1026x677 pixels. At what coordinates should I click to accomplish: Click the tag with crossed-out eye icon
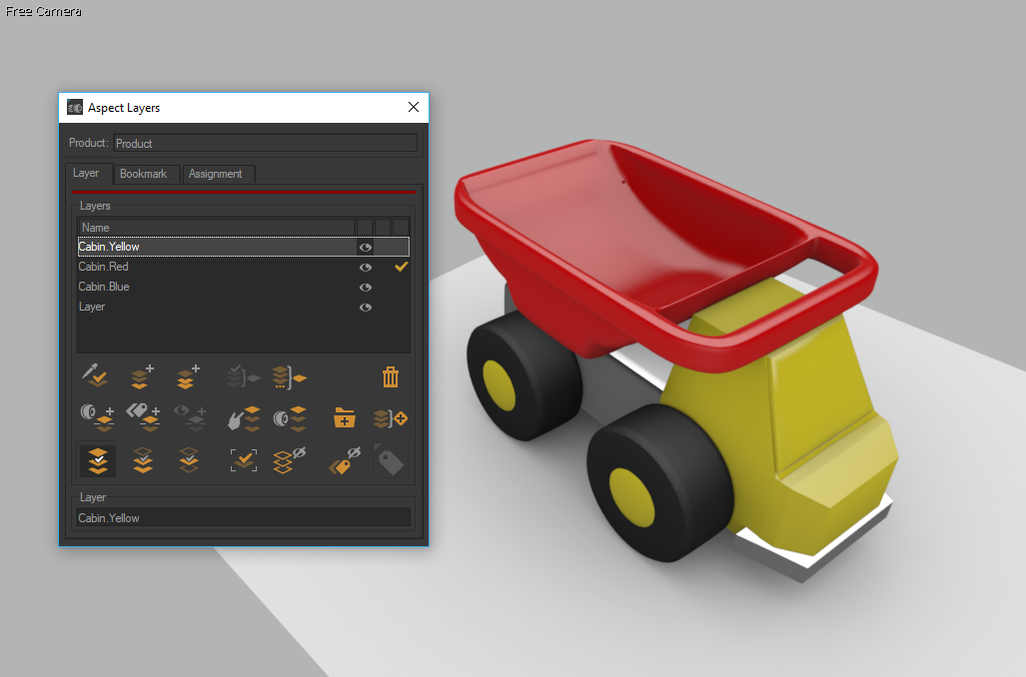[345, 460]
